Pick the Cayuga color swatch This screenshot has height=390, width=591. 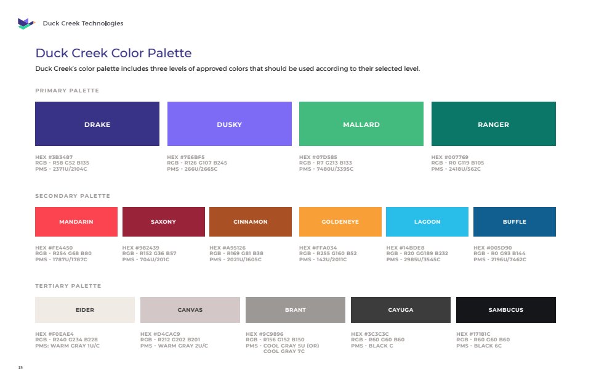[x=401, y=310]
